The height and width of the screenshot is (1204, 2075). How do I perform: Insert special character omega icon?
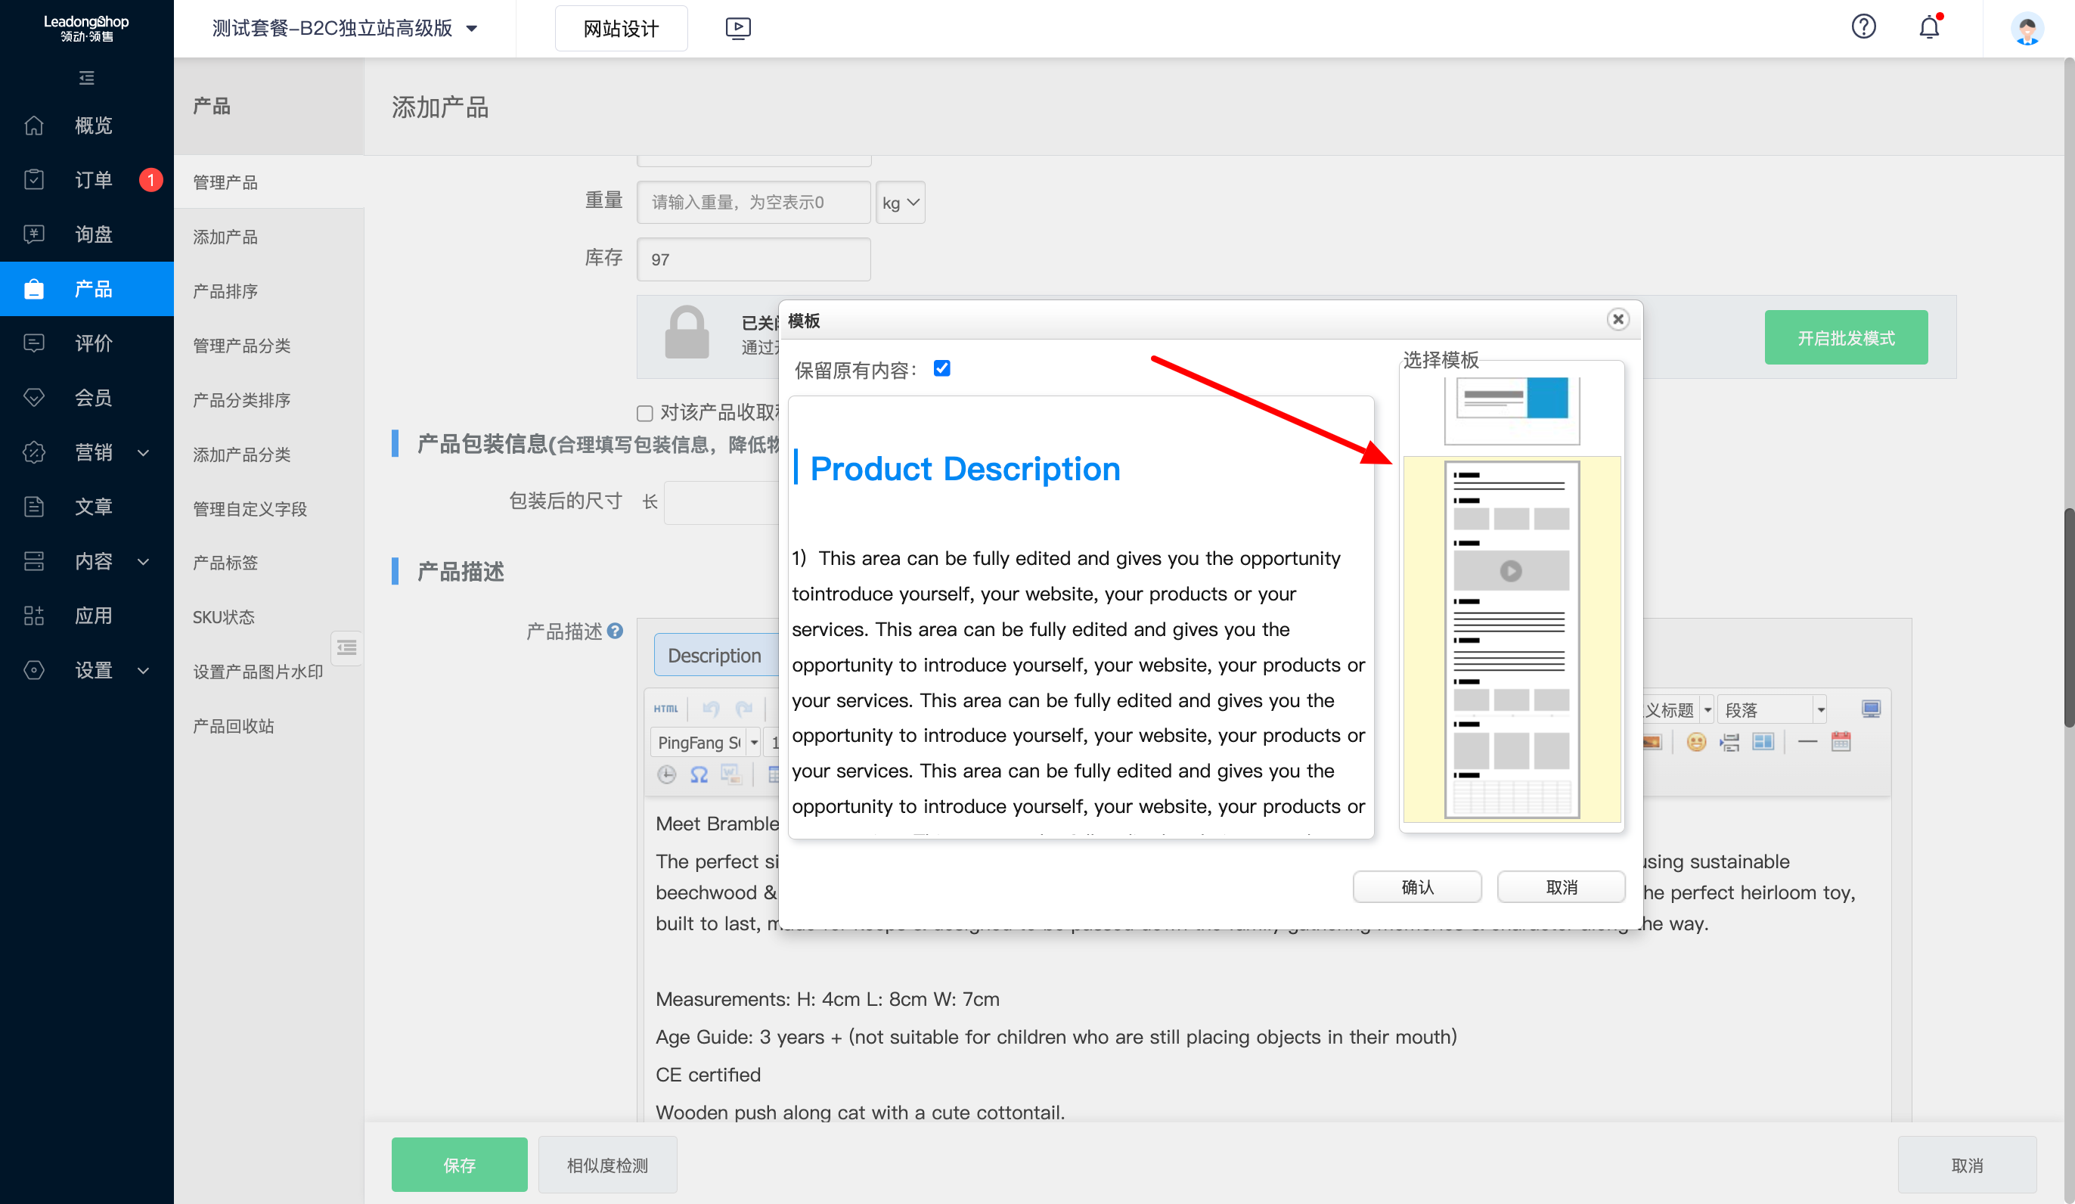pyautogui.click(x=699, y=774)
